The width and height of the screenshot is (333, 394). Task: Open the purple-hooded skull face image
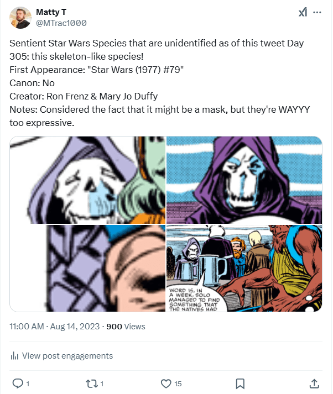coord(244,180)
